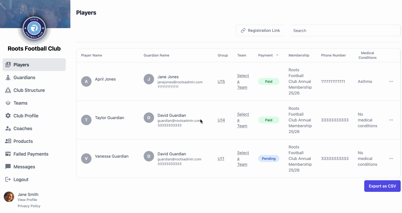View Failed Payments
402x213 pixels.
tap(34, 154)
